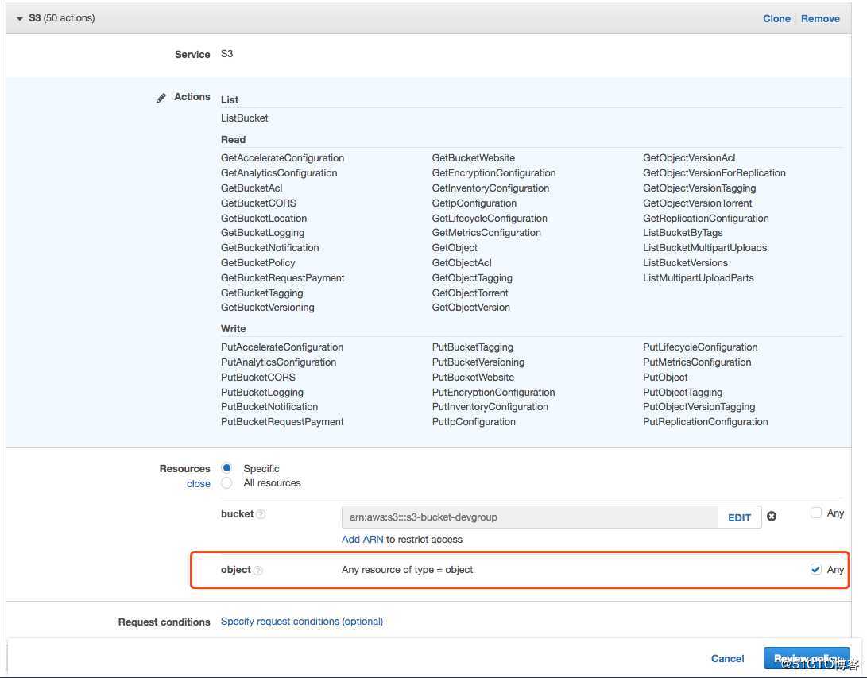The image size is (867, 678).
Task: Click PutBucketCORS action
Action: pos(258,378)
